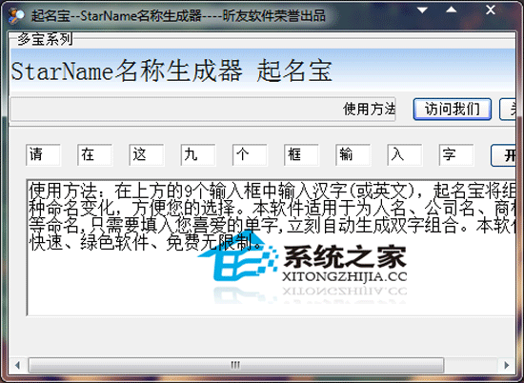This screenshot has height=383, width=524.
Task: Click the partially visible 开 start button
Action: click(503, 155)
